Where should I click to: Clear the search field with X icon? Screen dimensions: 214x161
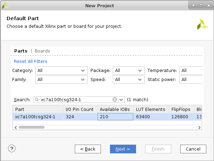tap(115, 99)
